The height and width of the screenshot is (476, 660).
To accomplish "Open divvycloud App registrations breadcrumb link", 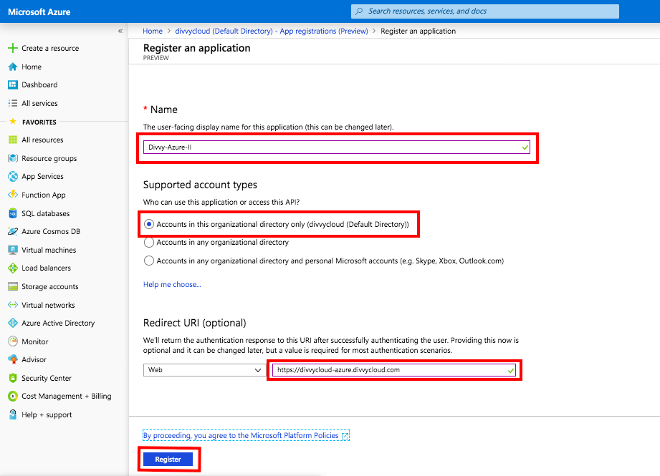I will [272, 31].
